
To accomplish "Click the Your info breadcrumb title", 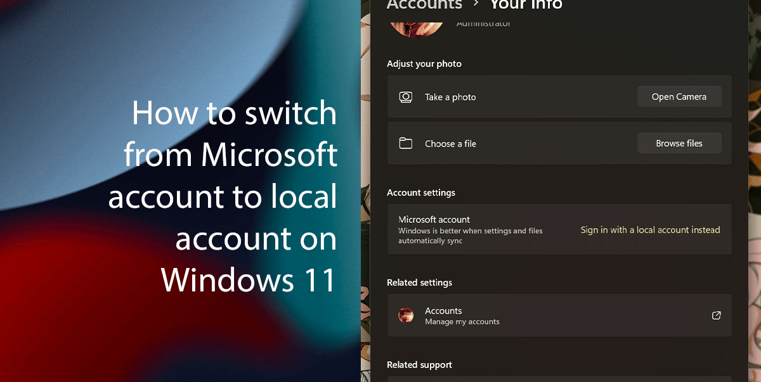I will (526, 5).
